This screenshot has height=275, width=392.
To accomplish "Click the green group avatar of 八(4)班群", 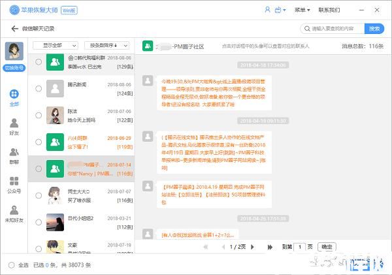I will click(x=56, y=142).
